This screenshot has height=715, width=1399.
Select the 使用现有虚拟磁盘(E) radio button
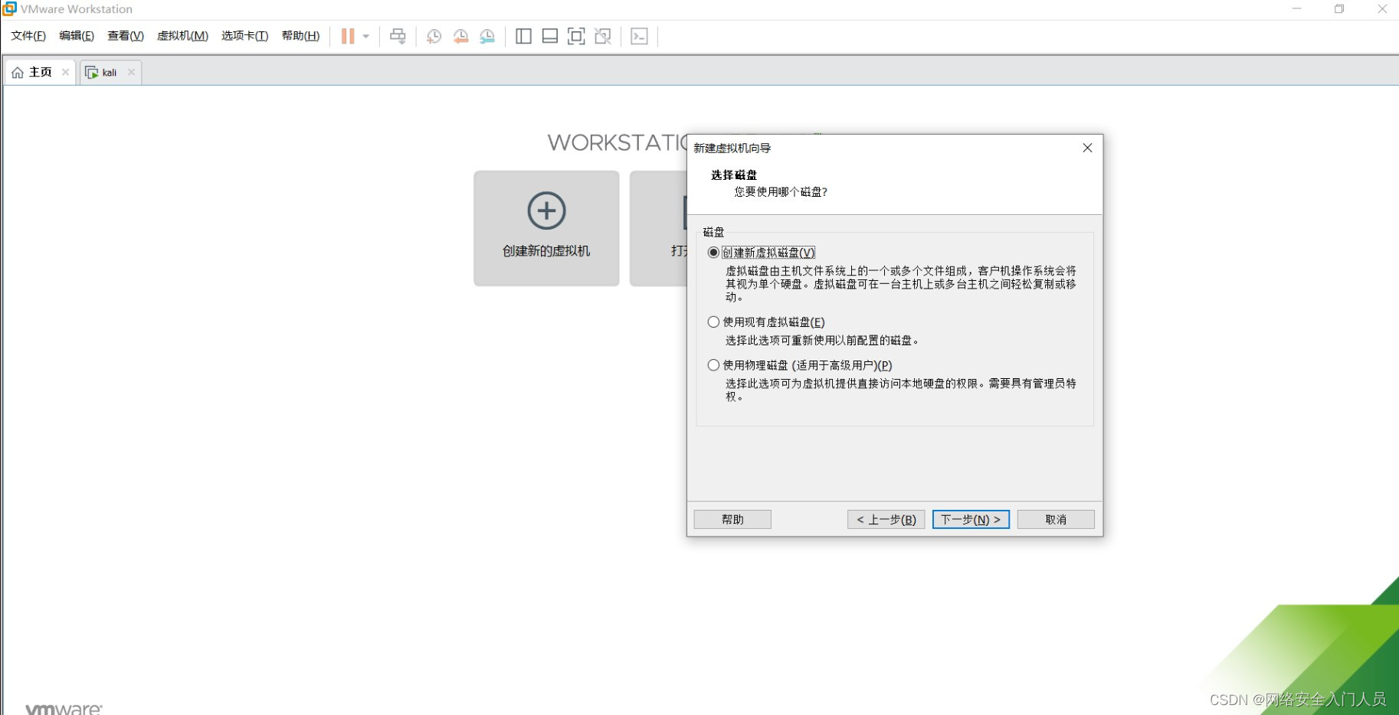713,322
